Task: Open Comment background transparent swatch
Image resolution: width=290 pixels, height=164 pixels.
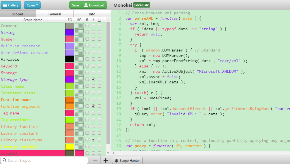Action: point(79,26)
